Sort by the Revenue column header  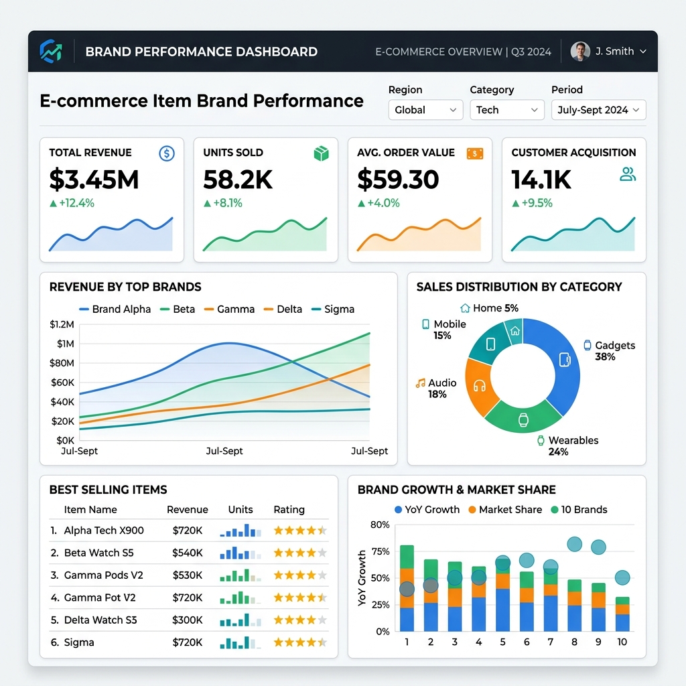188,510
